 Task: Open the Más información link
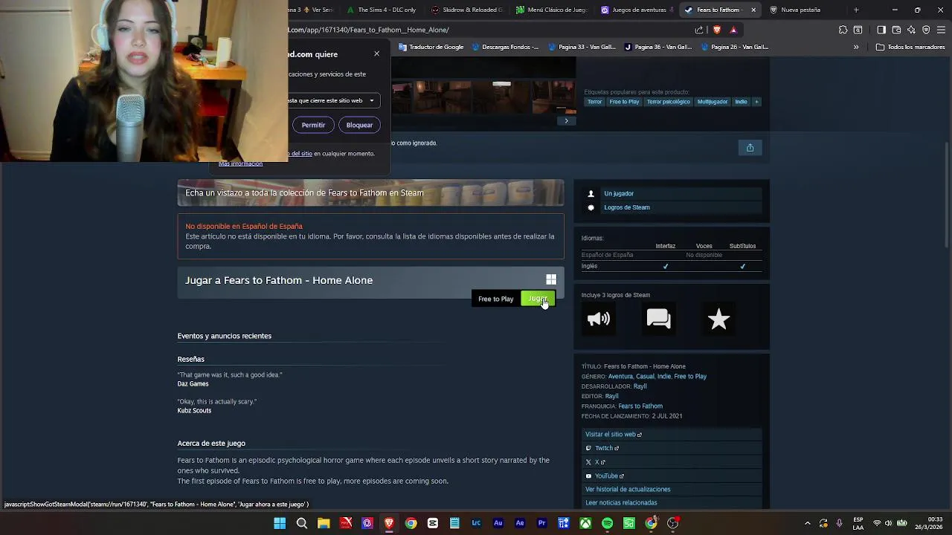pyautogui.click(x=240, y=163)
